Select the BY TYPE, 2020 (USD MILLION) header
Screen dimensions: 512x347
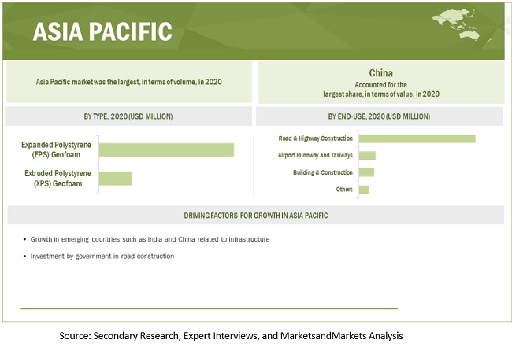pos(128,116)
